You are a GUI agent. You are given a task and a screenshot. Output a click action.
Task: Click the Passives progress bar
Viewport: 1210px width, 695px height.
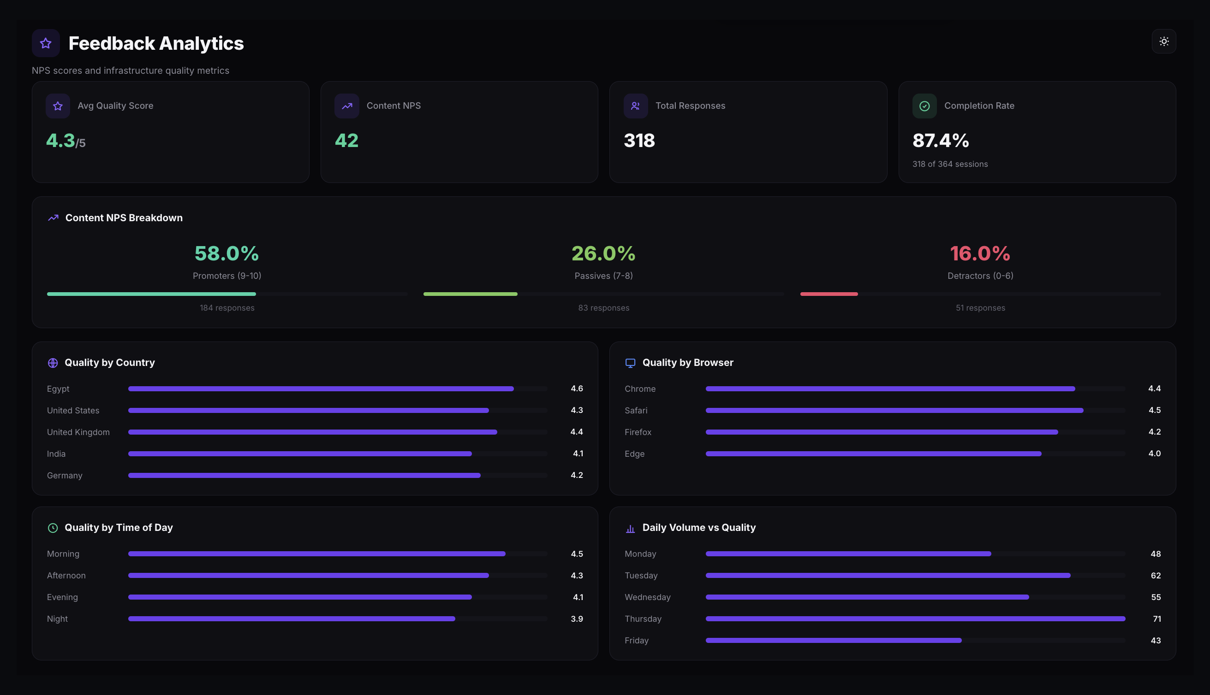[604, 294]
